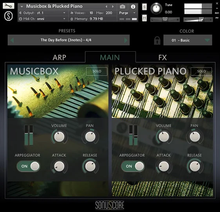This screenshot has width=220, height=212.
Task: Adjust the Plucked Piano Release knob
Action: 195,166
